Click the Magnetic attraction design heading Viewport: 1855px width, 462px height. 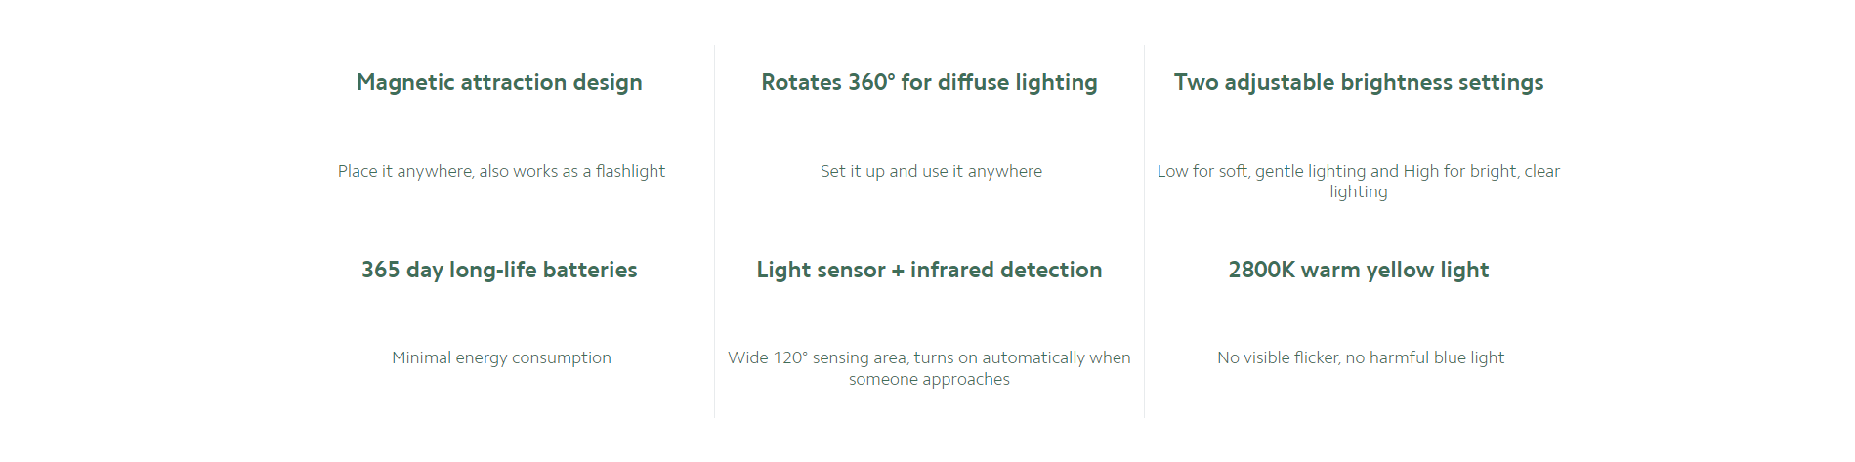coord(499,83)
